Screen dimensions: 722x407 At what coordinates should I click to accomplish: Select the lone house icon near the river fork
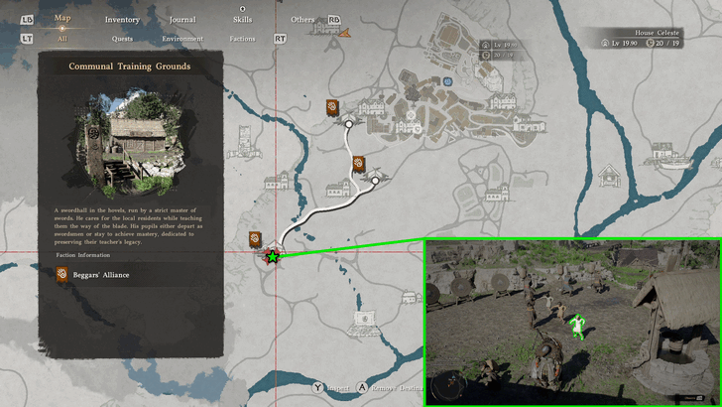pyautogui.click(x=609, y=175)
